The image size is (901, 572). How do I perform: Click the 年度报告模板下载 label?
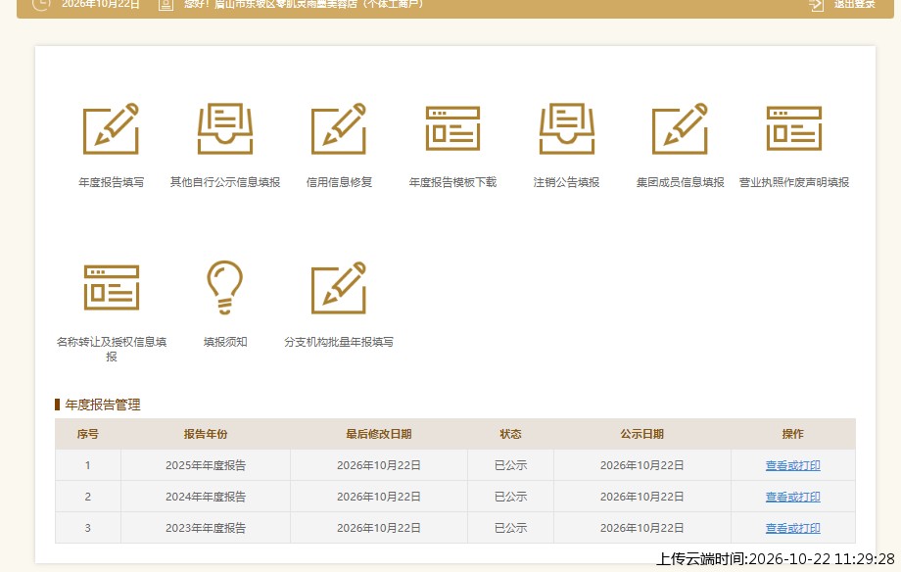pyautogui.click(x=452, y=182)
